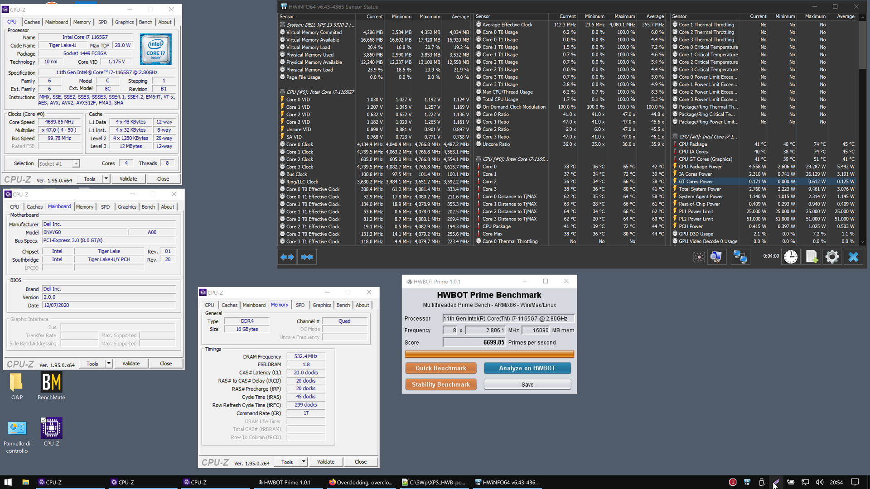Open Tools dropdown arrow in CPU-Z CPU window

[106, 179]
